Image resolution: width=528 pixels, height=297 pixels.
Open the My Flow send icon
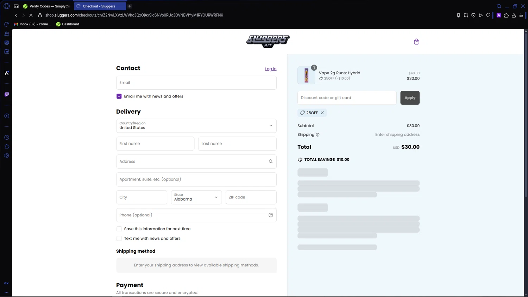(481, 15)
